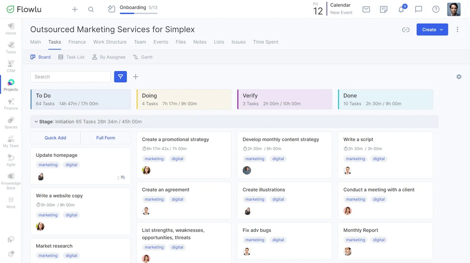The image size is (470, 263).
Task: Collapse the Stage: Initiation section
Action: click(36, 122)
